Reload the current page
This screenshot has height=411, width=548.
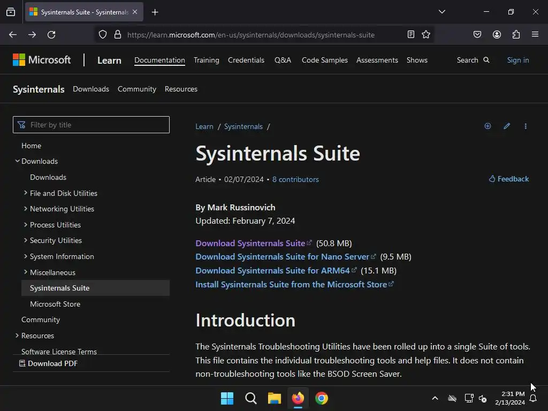coord(51,35)
